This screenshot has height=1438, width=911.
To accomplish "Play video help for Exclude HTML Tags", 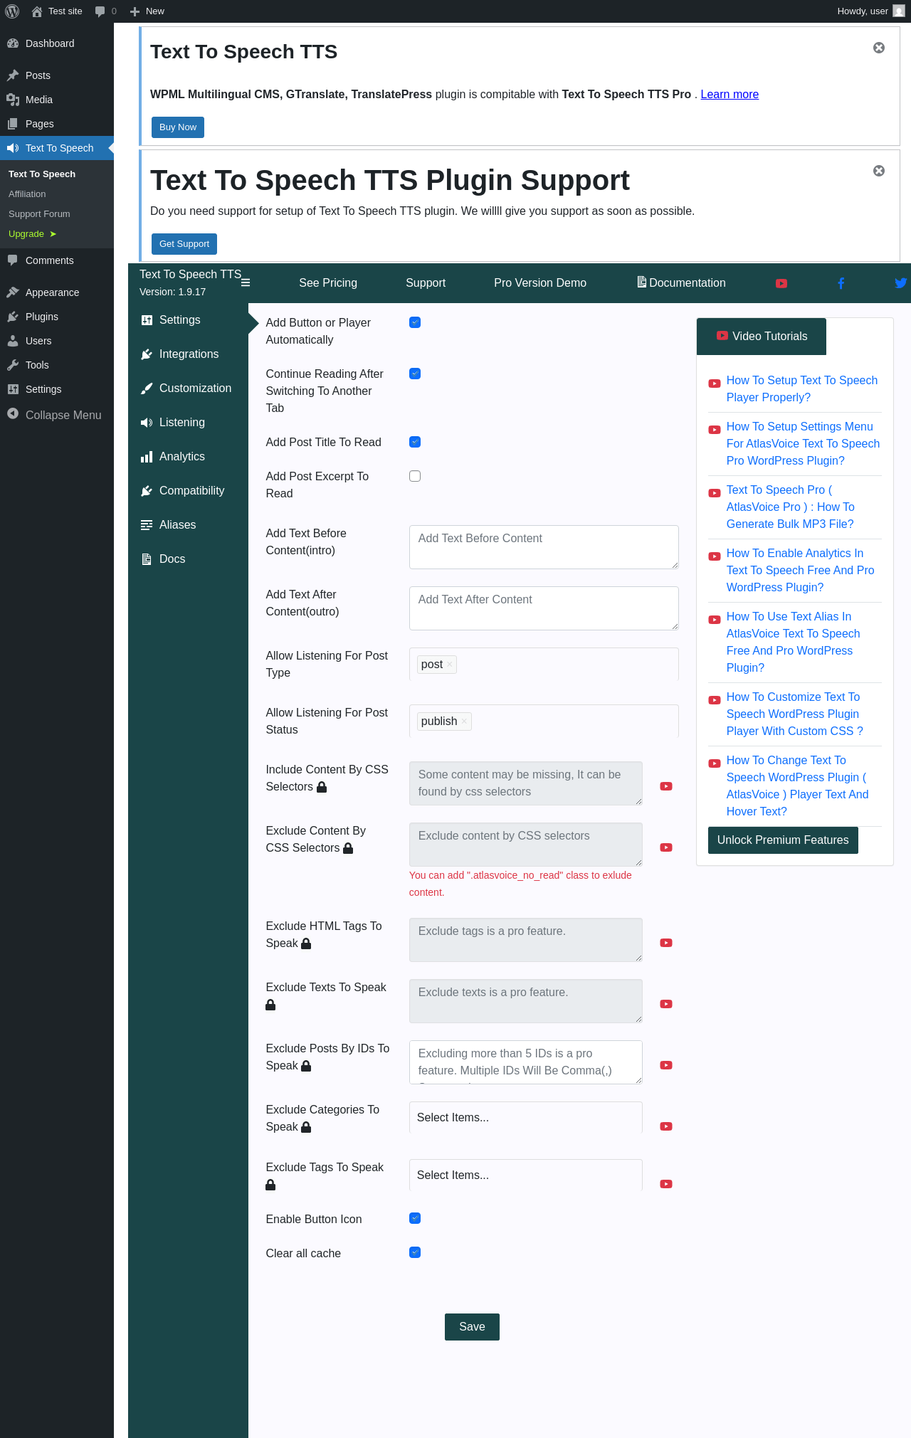I will [x=666, y=943].
